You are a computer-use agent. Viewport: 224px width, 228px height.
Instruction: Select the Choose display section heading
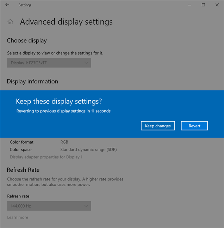pos(27,40)
